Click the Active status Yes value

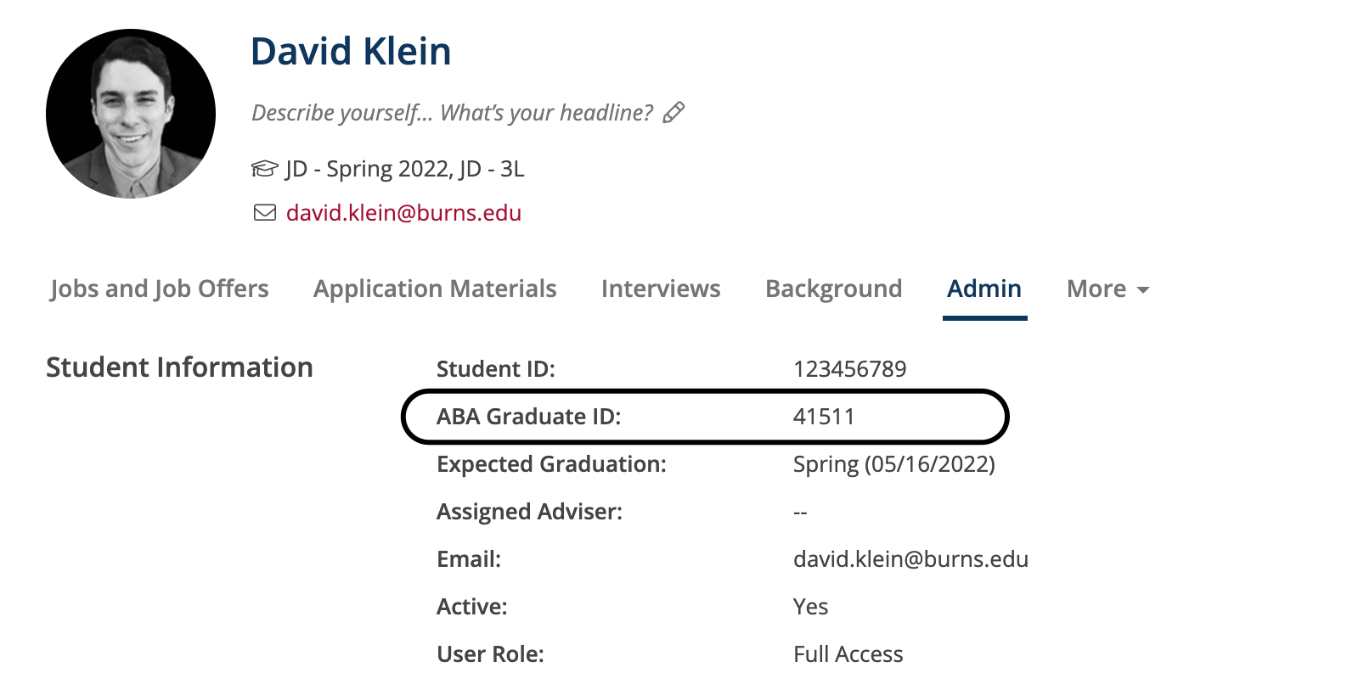[810, 607]
